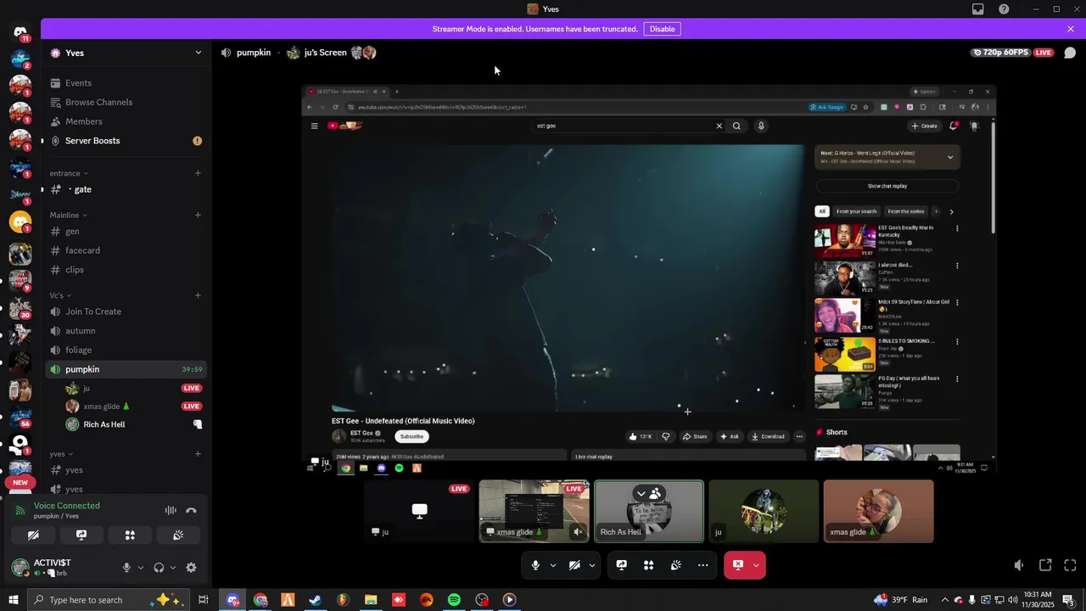Select xmas glide's LIVE stream tile

[534, 511]
